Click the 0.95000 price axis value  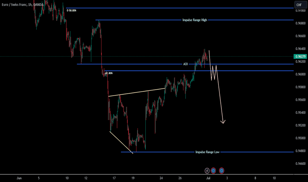click(300, 138)
